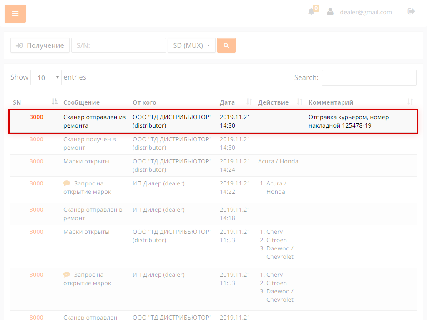
Task: Open SN 8000 scanner link
Action: pos(36,317)
